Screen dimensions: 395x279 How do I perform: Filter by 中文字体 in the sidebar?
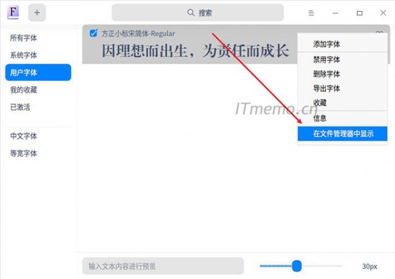[38, 136]
